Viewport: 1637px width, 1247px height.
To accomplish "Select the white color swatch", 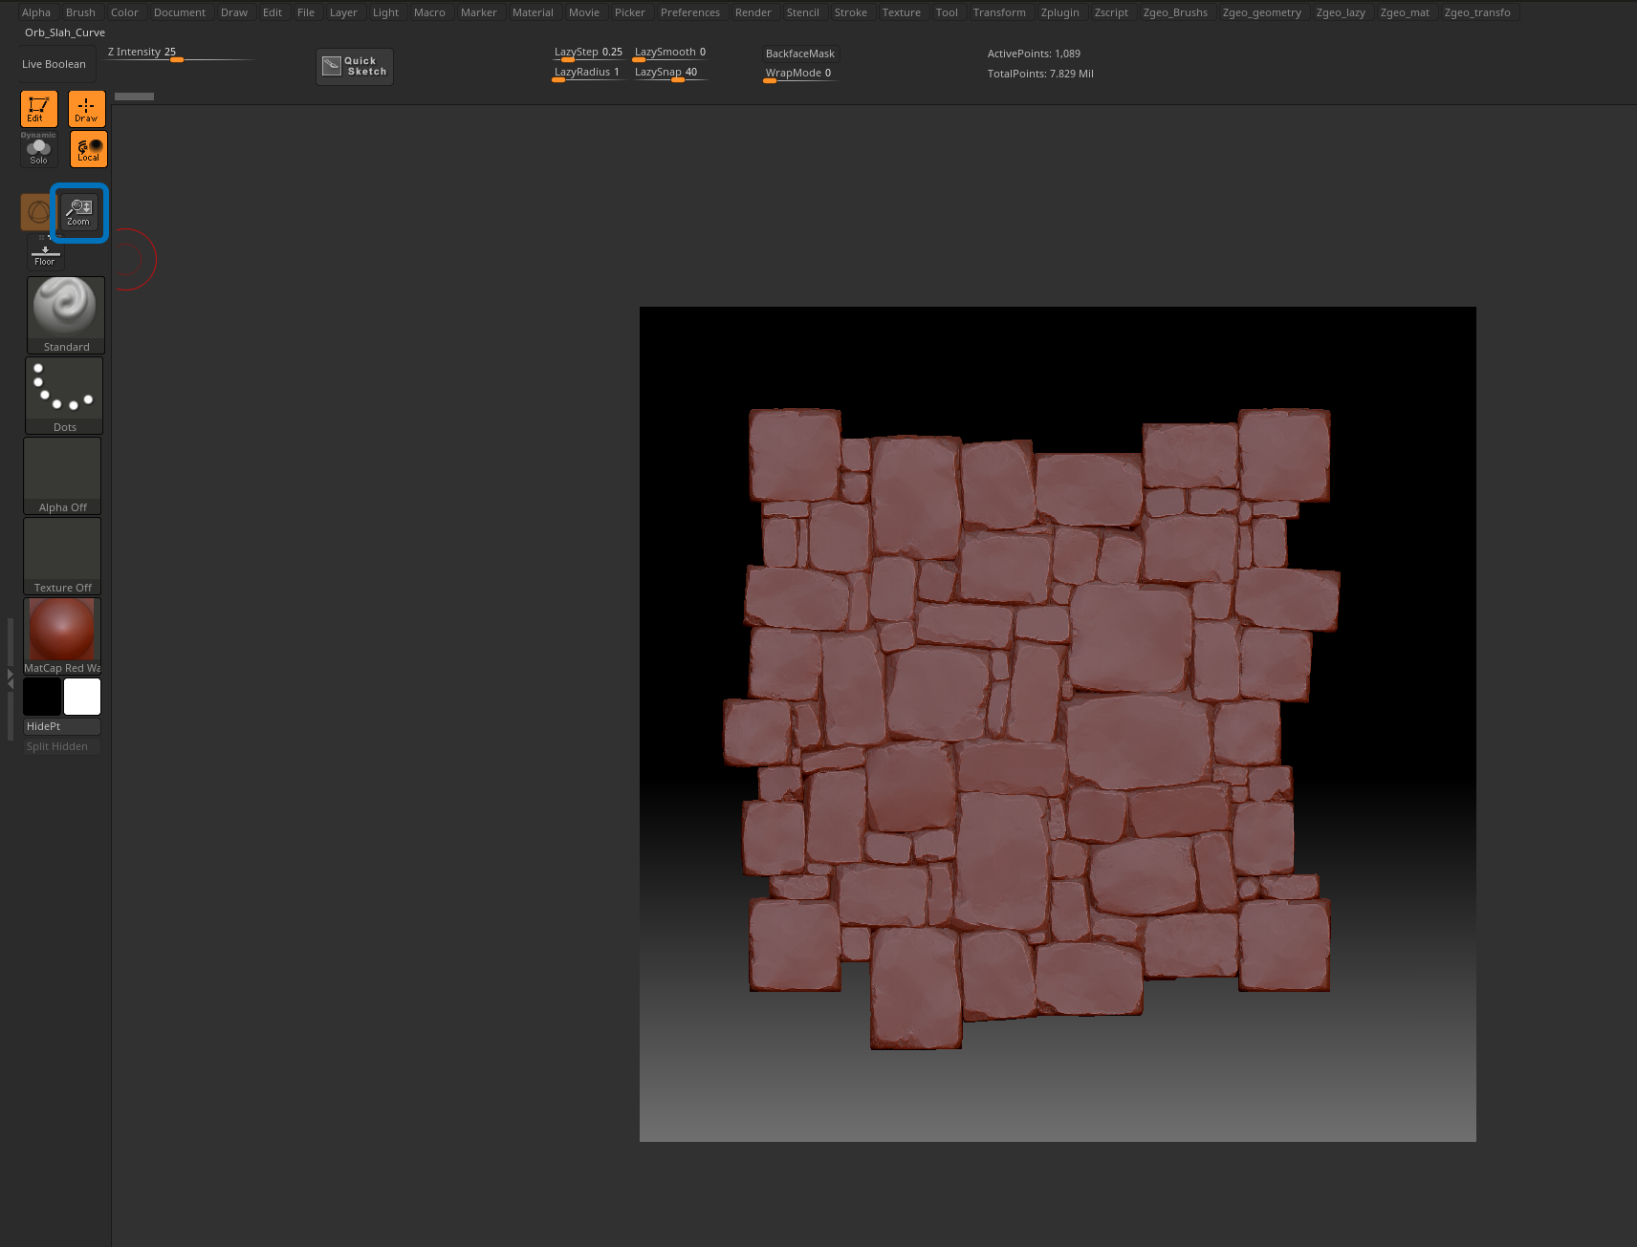I will point(82,697).
